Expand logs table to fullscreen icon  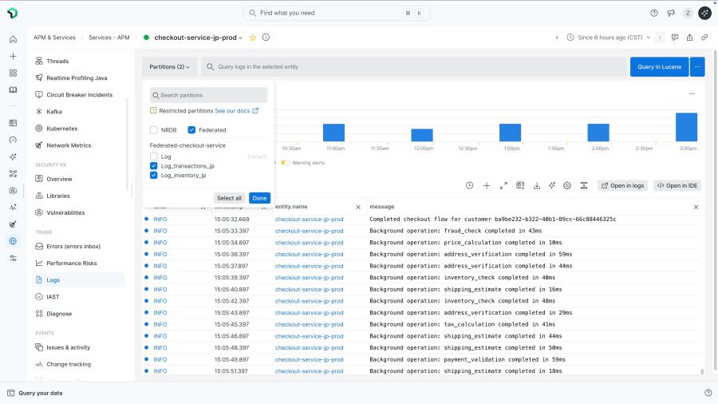pyautogui.click(x=503, y=185)
